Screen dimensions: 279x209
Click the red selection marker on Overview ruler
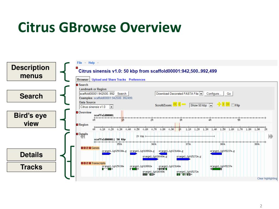coord(122,116)
